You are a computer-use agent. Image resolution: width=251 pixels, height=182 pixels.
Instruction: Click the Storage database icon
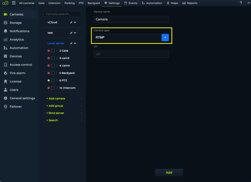5,23
